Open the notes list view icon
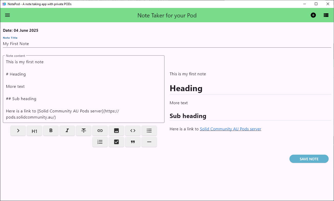The width and height of the screenshot is (334, 201). click(x=326, y=15)
